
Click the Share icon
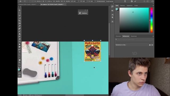click(152, 1)
